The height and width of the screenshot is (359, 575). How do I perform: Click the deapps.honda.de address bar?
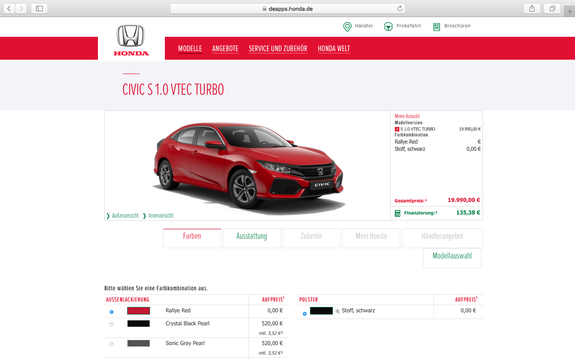[287, 9]
